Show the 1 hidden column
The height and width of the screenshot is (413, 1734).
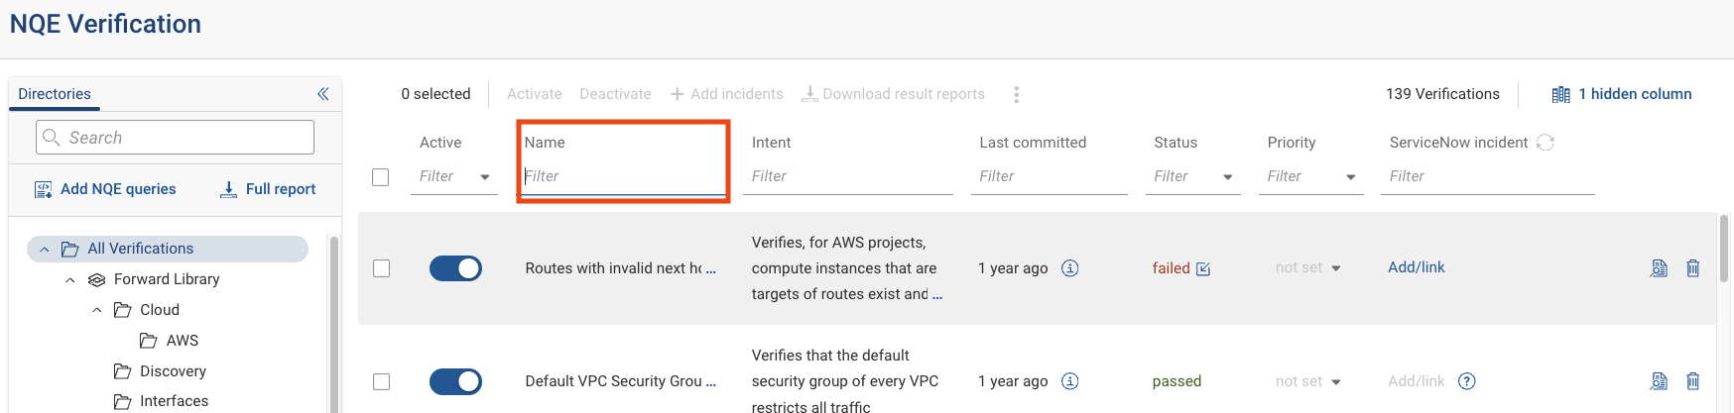(x=1622, y=94)
